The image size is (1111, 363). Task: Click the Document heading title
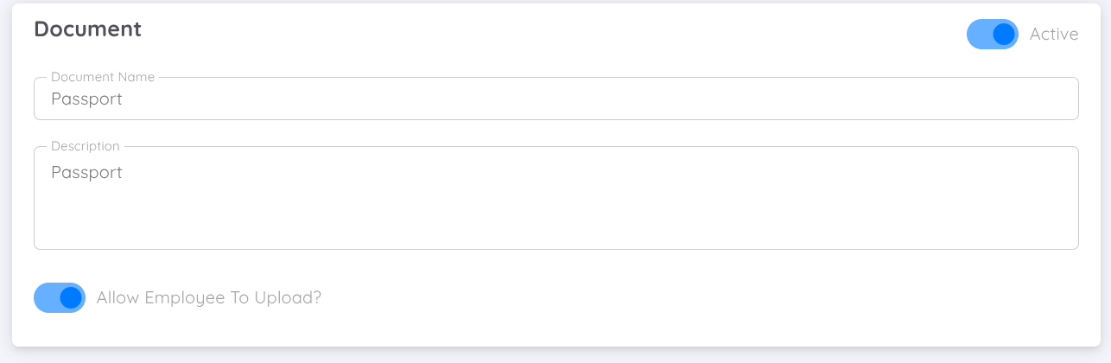click(x=87, y=29)
